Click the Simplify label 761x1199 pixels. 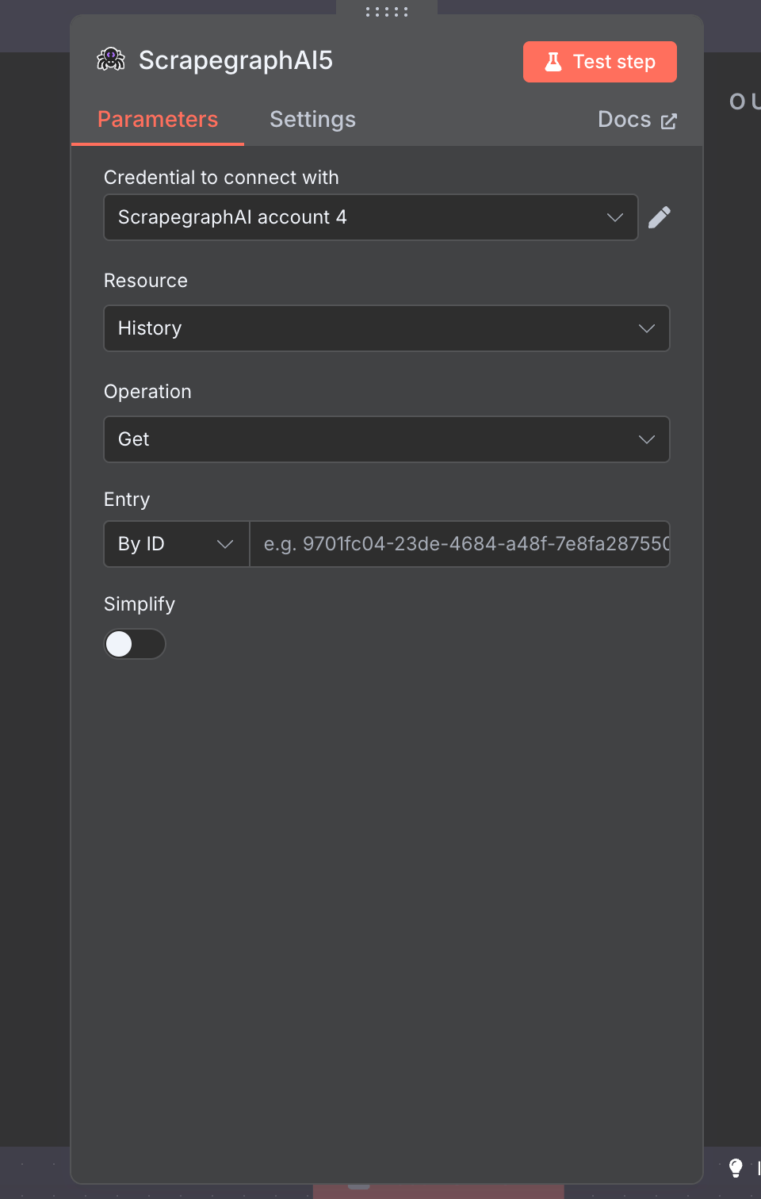140,604
